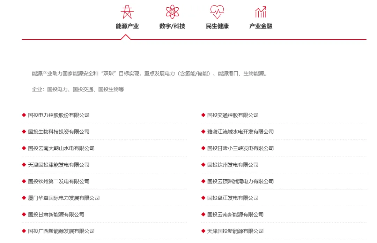Click the red diamond bullet beside 国投钦州第二发电有限公司
This screenshot has height=243, width=377.
point(24,181)
